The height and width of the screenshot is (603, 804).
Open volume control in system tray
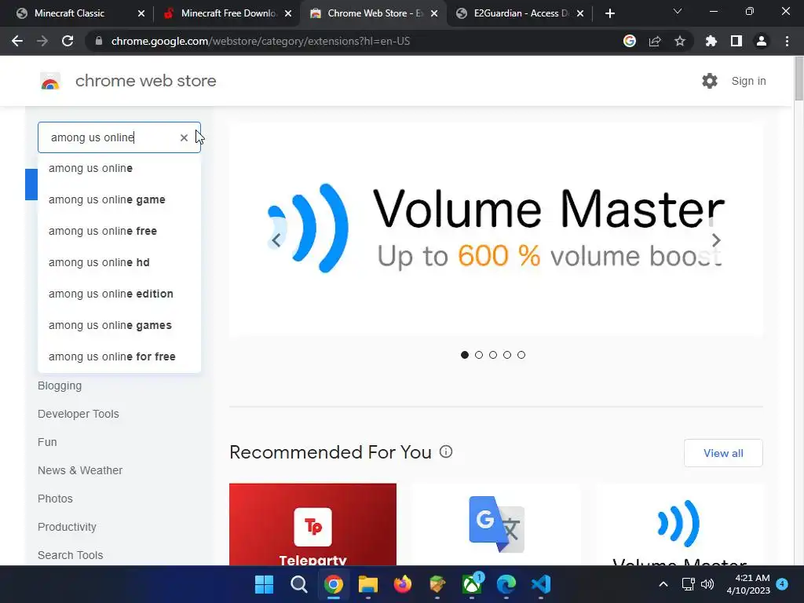pyautogui.click(x=707, y=584)
